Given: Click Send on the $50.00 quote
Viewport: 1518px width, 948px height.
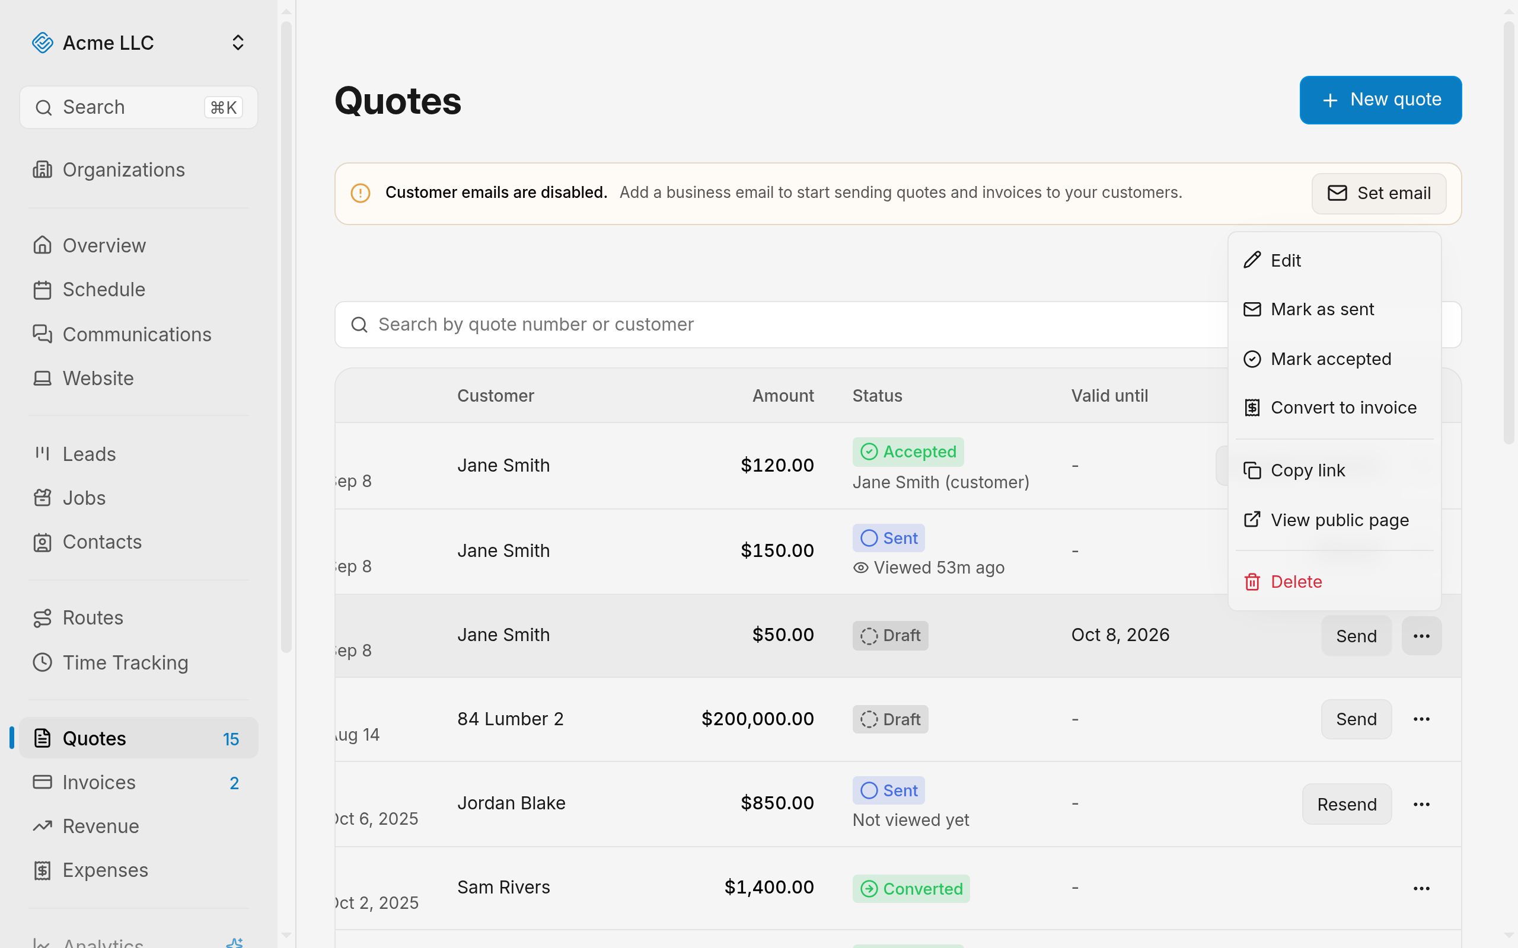Looking at the screenshot, I should (1356, 636).
